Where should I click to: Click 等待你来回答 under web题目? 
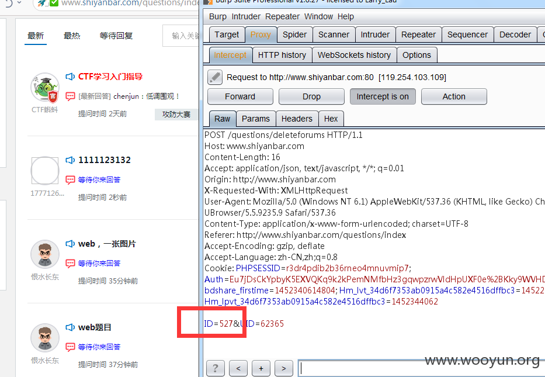(99, 347)
